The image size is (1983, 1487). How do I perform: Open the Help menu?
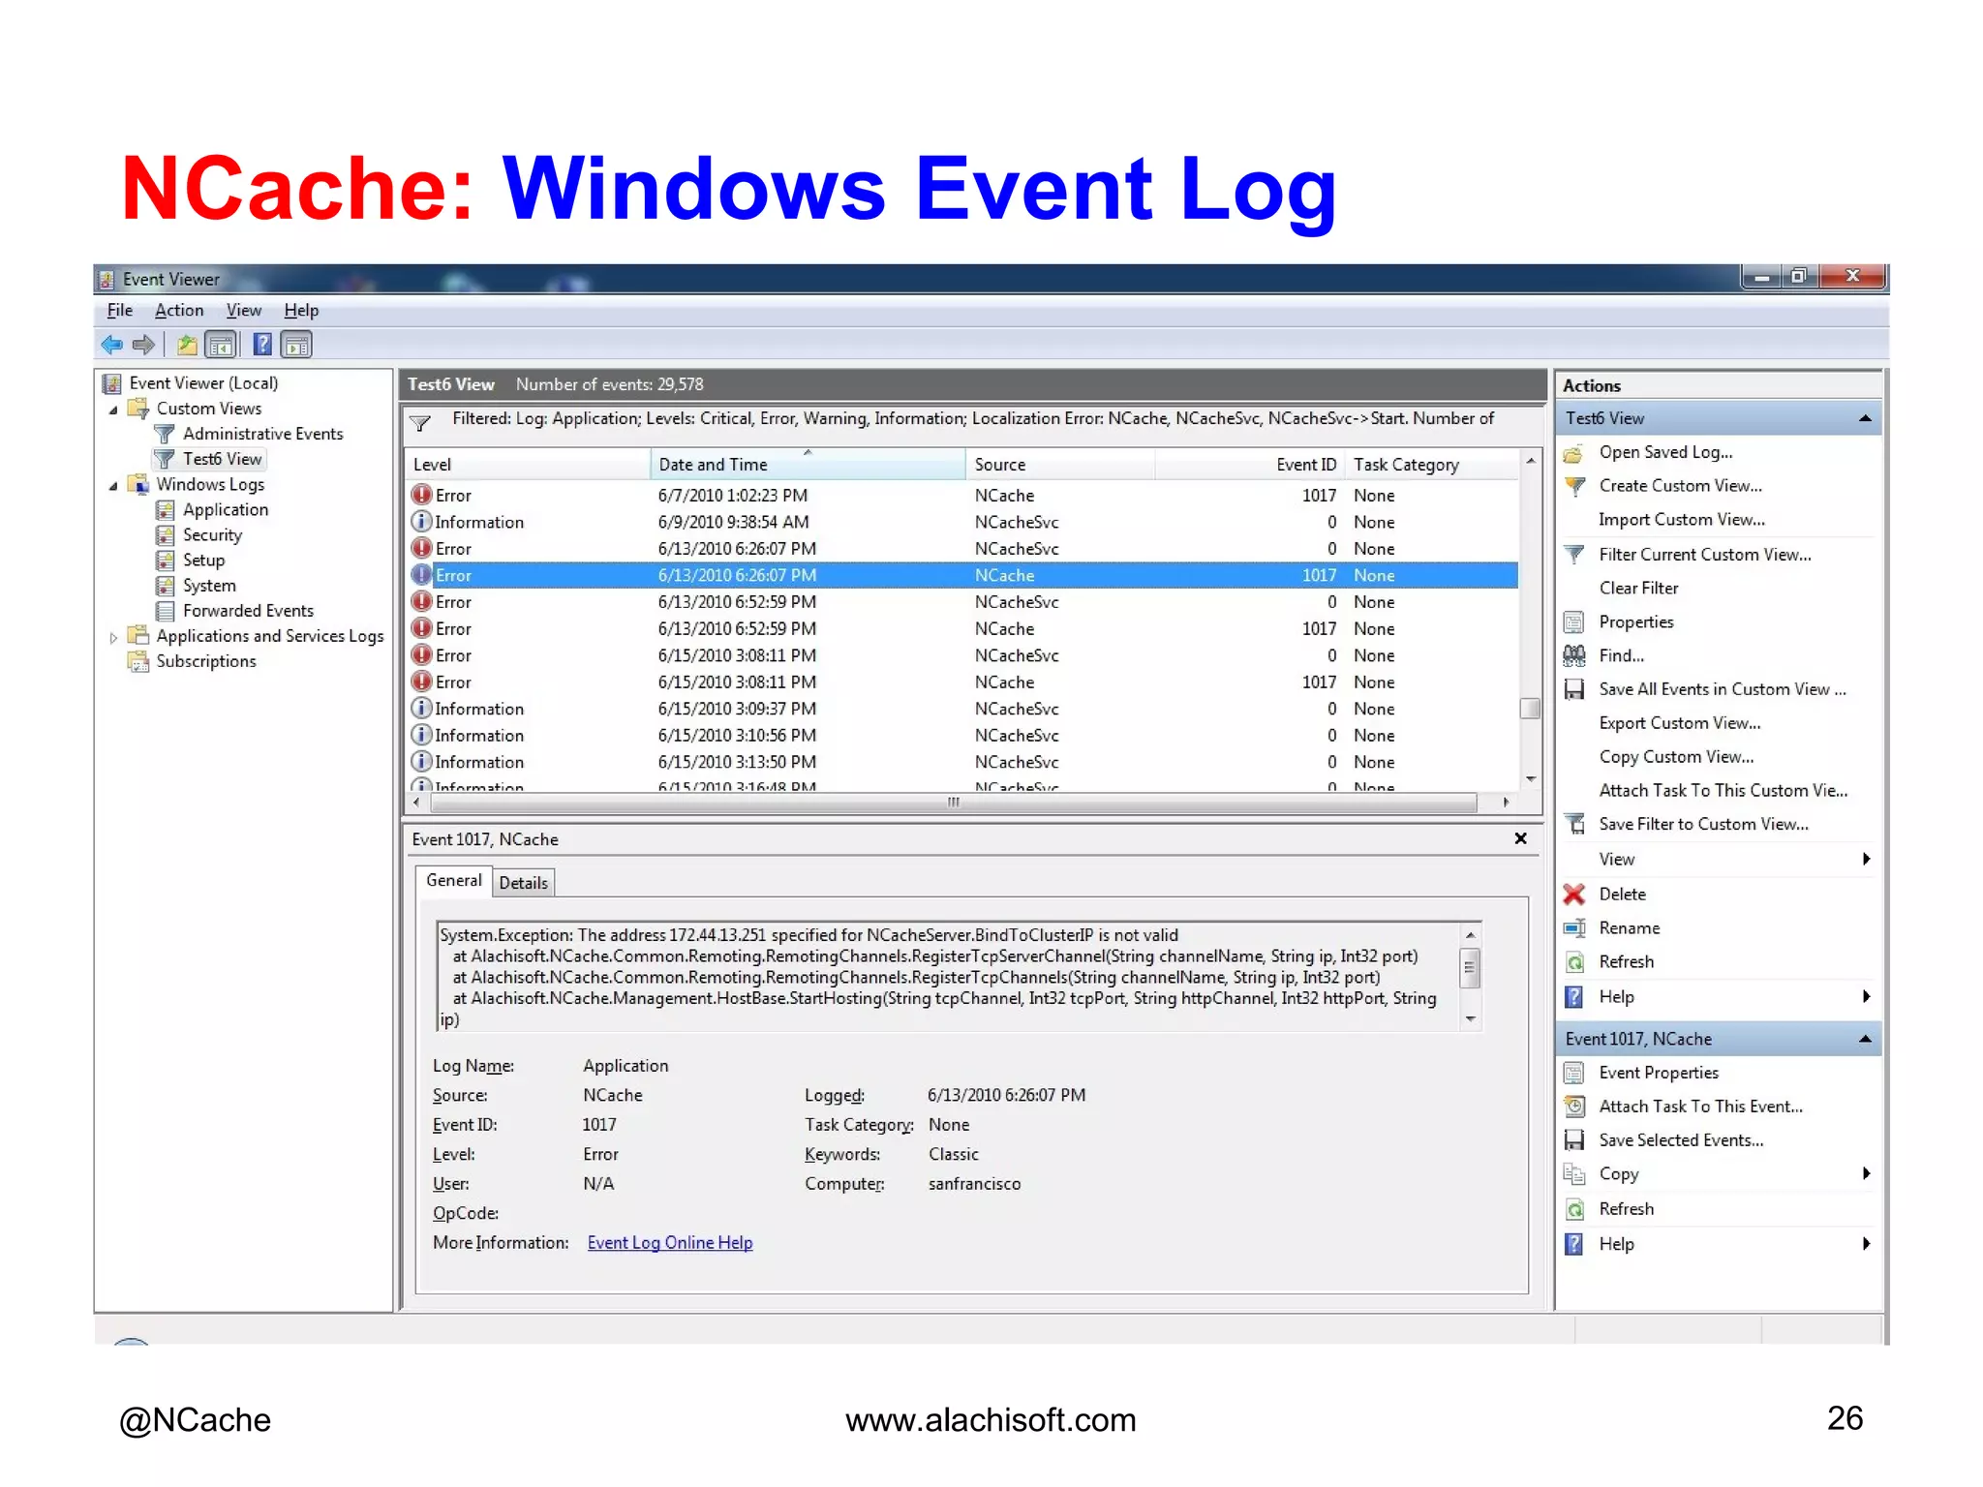pos(301,311)
